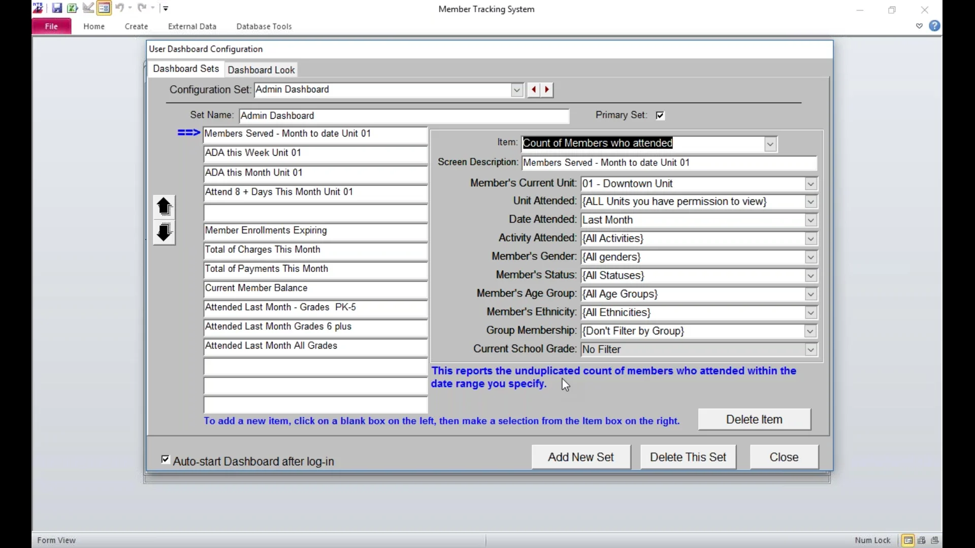Image resolution: width=975 pixels, height=548 pixels.
Task: Uncheck the Primary Set checkbox
Action: click(x=660, y=115)
